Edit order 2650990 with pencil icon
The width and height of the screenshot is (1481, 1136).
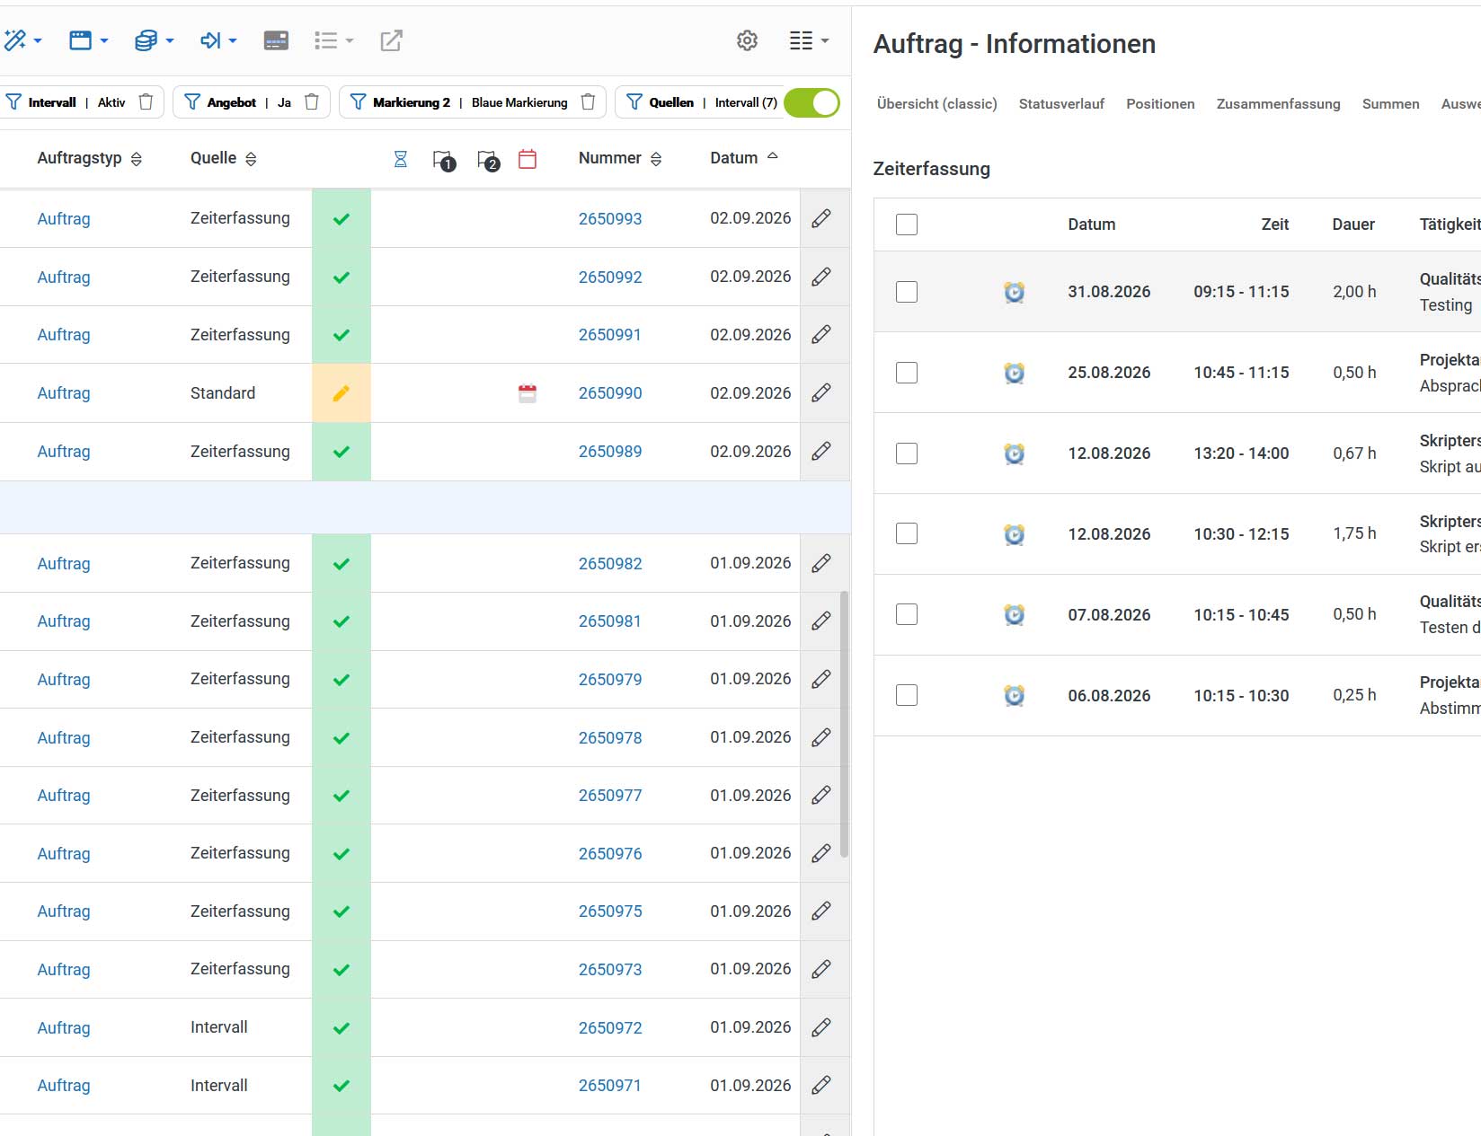point(821,392)
